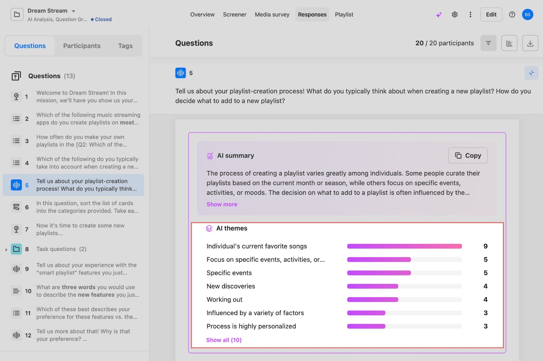
Task: Click Show more in the AI summary
Action: point(222,204)
